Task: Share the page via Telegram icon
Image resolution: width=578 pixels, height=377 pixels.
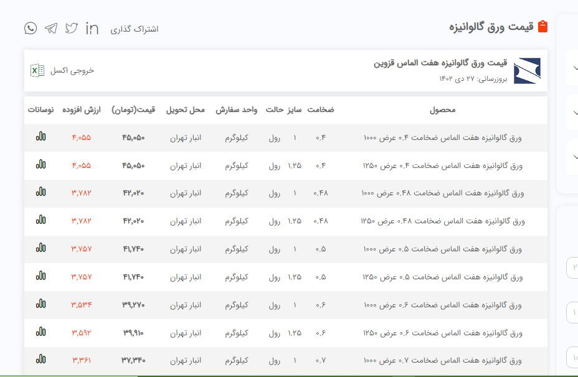Action: (51, 28)
